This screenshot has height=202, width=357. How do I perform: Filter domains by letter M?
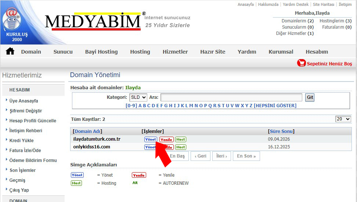[191, 106]
